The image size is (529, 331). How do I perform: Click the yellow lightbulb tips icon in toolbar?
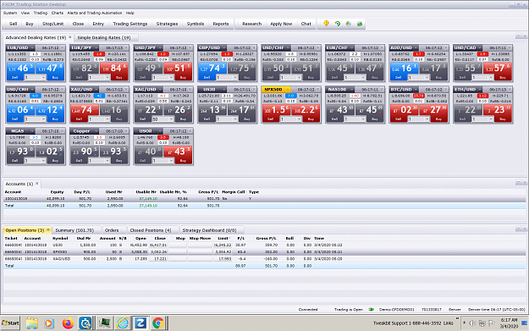326,24
